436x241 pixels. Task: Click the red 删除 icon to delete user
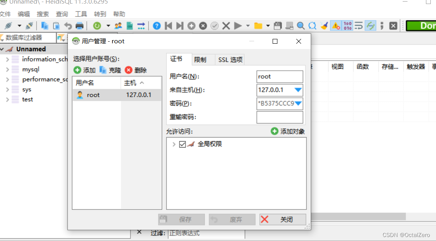[128, 70]
